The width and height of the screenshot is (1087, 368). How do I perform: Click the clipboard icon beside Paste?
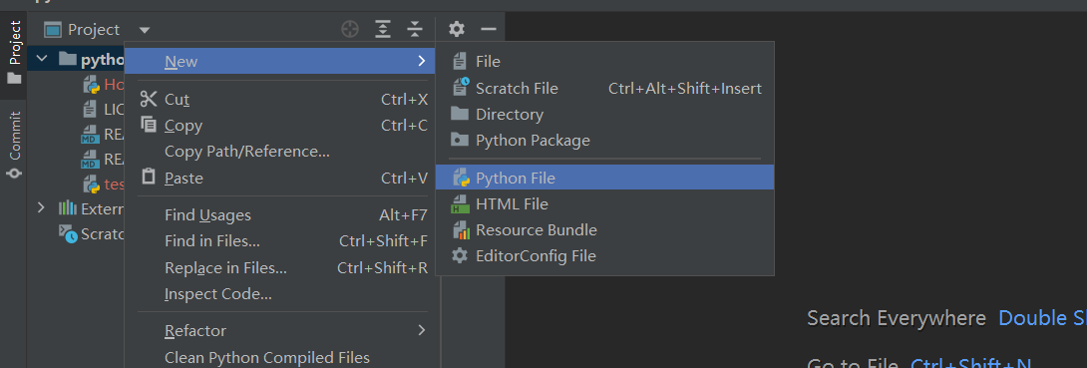[149, 177]
